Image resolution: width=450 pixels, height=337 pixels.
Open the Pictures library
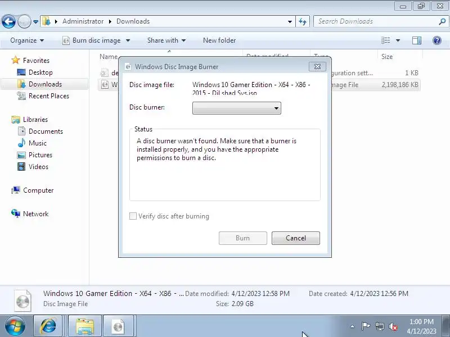40,155
